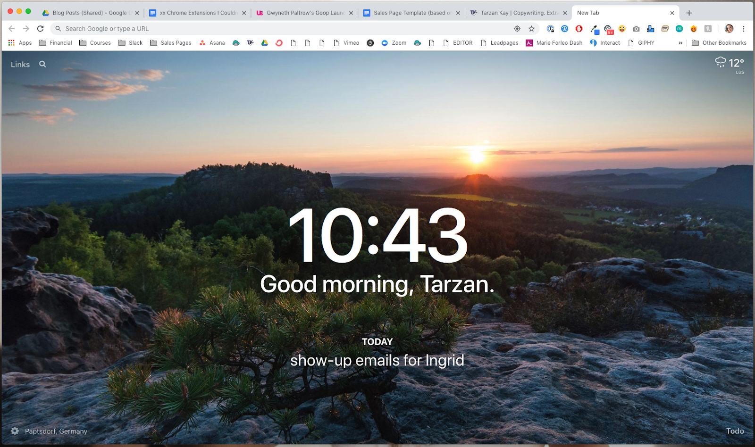Open the Momentum Links panel
The image size is (755, 447).
[20, 65]
